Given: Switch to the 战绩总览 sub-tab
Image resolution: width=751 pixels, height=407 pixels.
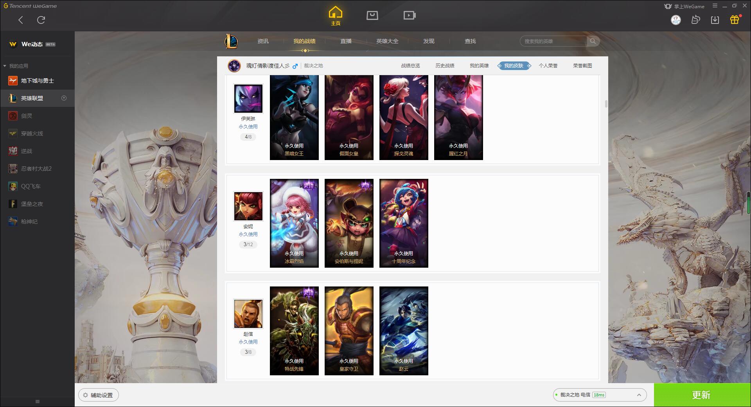Looking at the screenshot, I should tap(410, 66).
